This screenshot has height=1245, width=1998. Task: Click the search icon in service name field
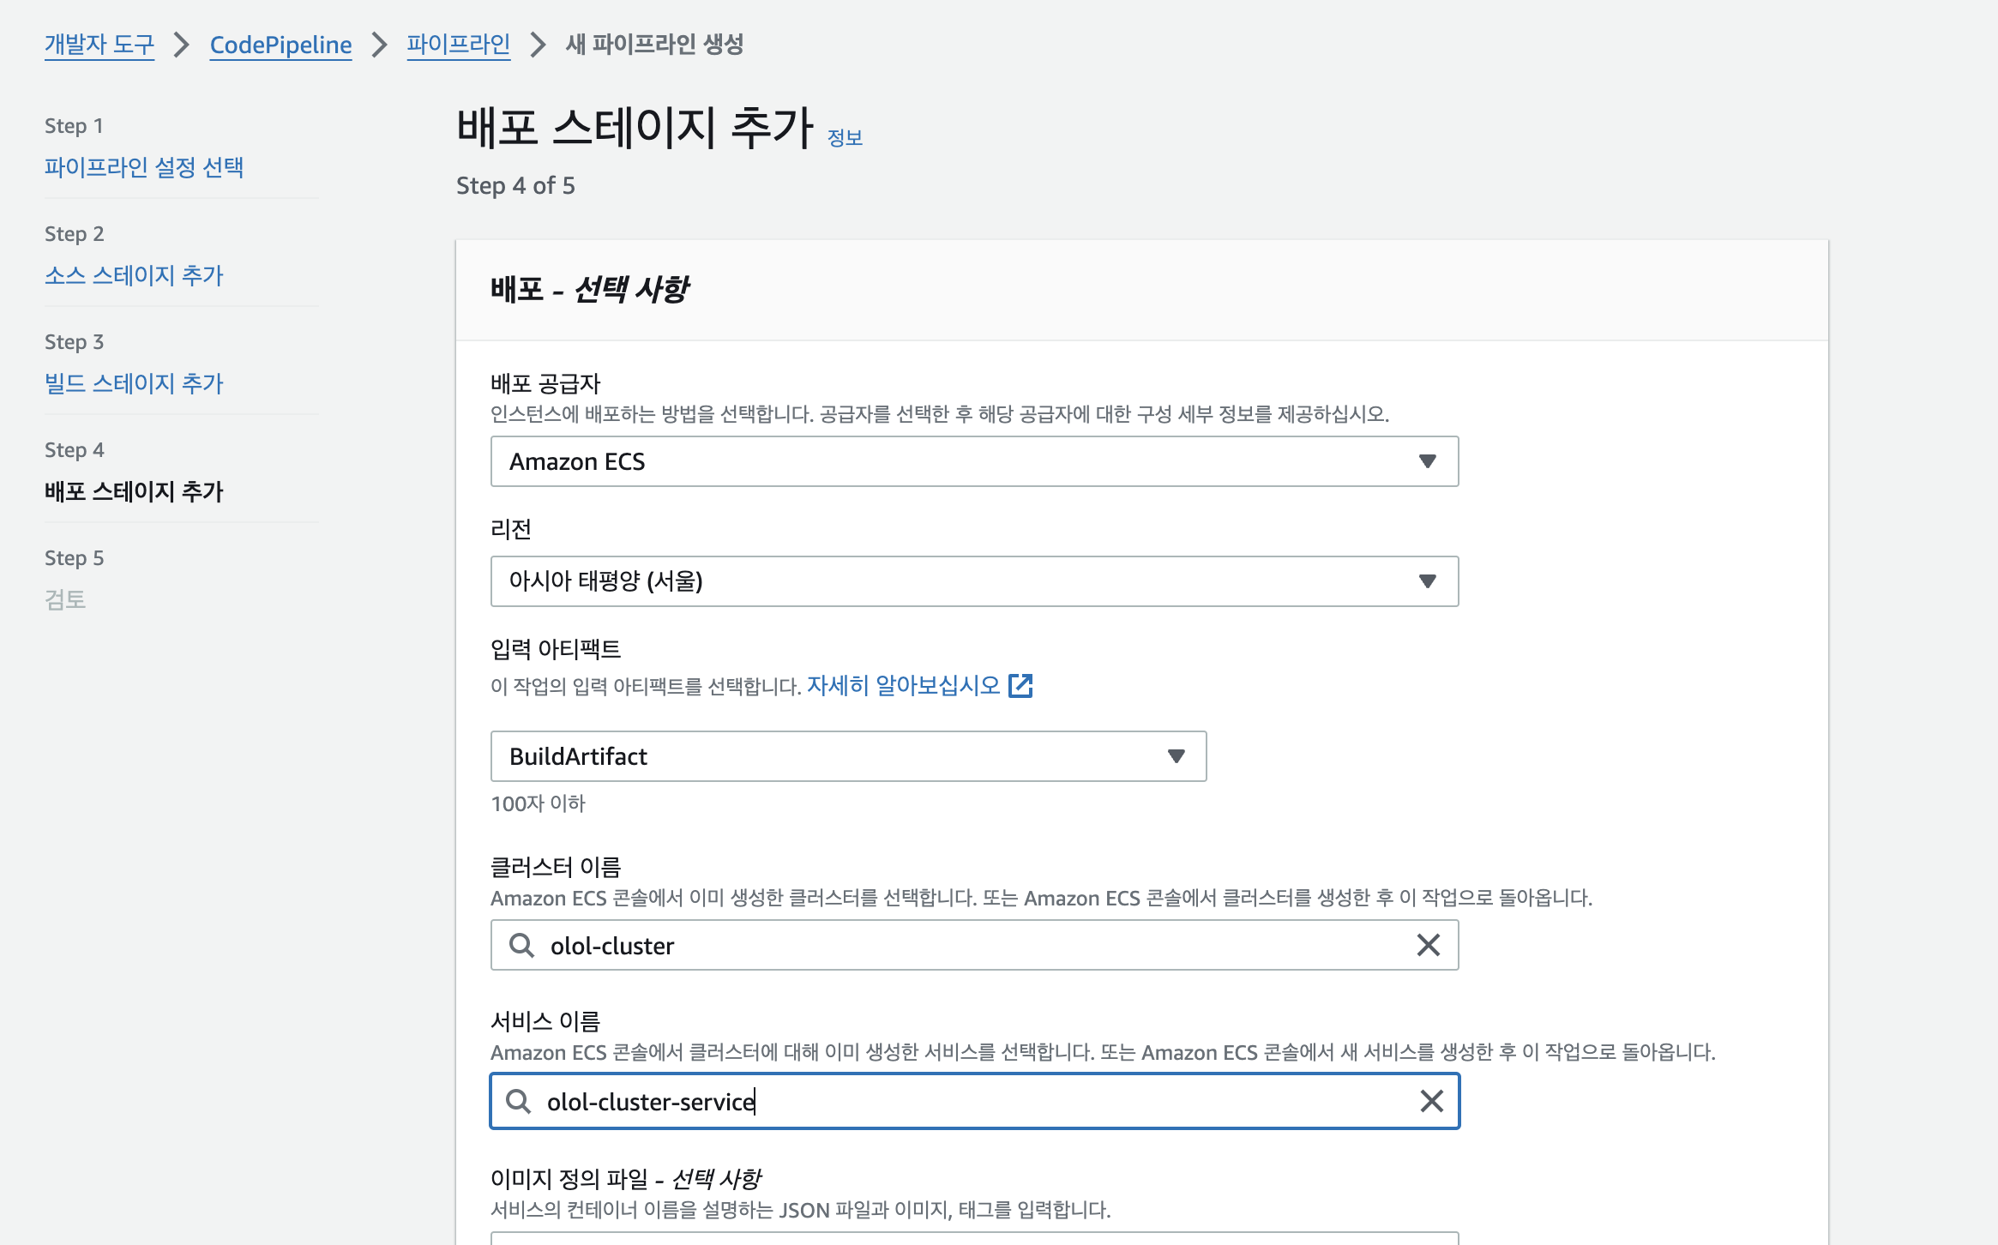click(518, 1101)
